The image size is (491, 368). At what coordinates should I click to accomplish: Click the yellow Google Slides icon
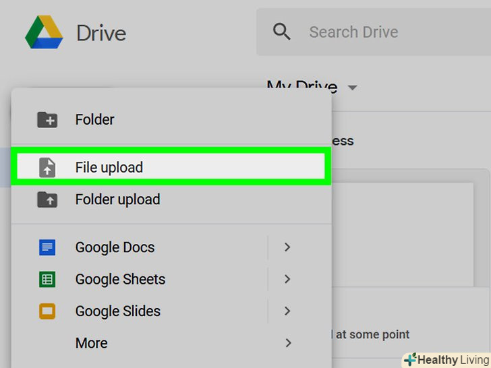(47, 311)
